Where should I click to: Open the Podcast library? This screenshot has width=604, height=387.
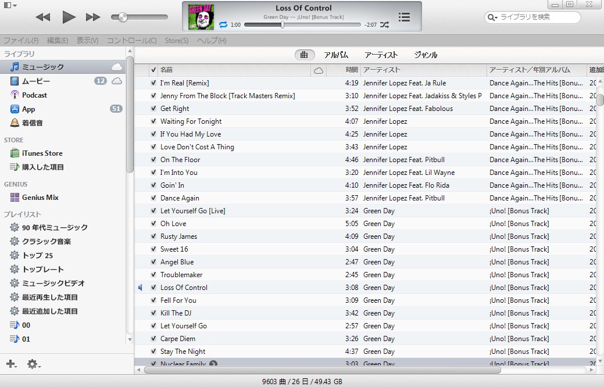pyautogui.click(x=63, y=95)
